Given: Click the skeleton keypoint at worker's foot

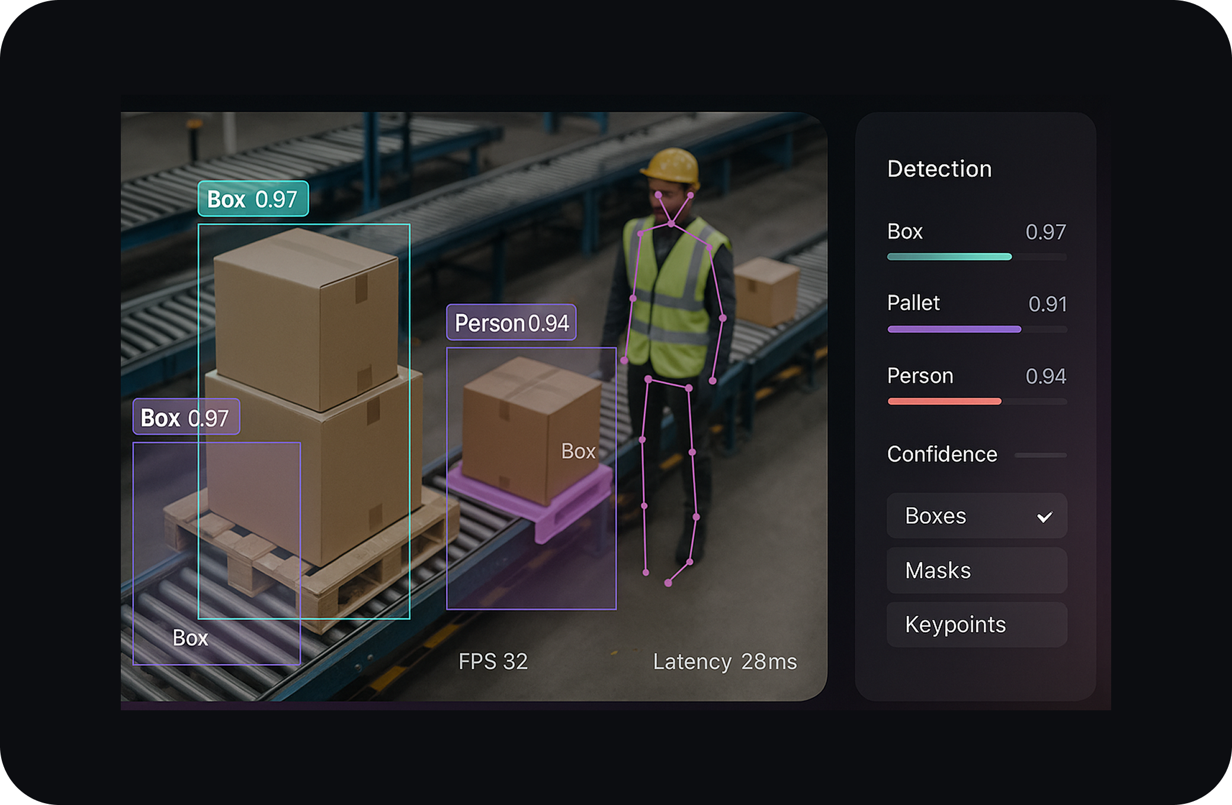Looking at the screenshot, I should pyautogui.click(x=668, y=583).
